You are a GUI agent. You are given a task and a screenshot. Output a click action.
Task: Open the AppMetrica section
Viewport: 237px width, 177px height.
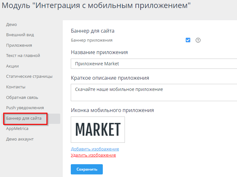pos(17,129)
